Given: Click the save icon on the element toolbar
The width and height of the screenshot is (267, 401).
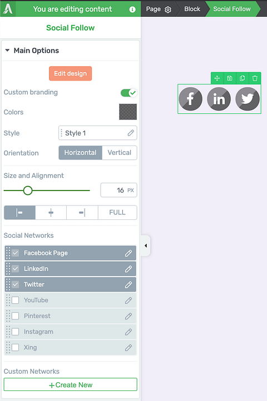Looking at the screenshot, I should tap(230, 78).
